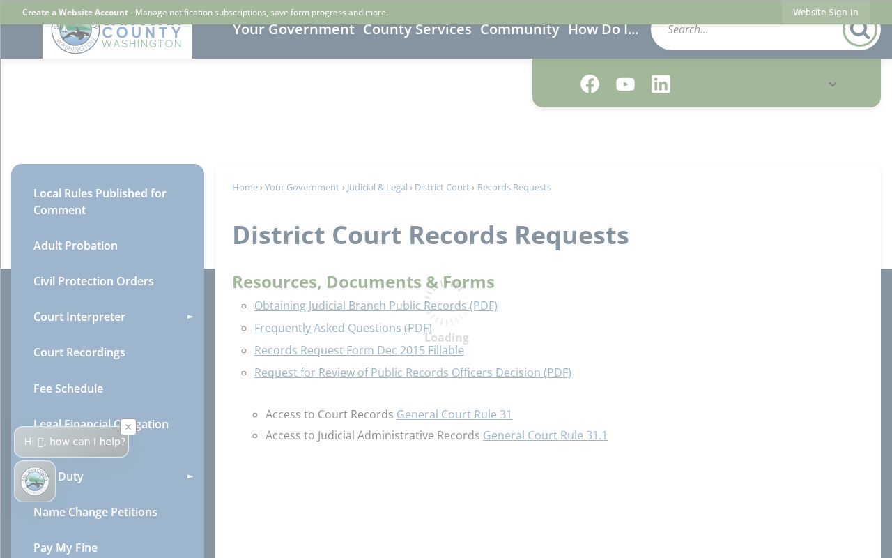Select Court Interpreter in sidebar

coord(79,317)
